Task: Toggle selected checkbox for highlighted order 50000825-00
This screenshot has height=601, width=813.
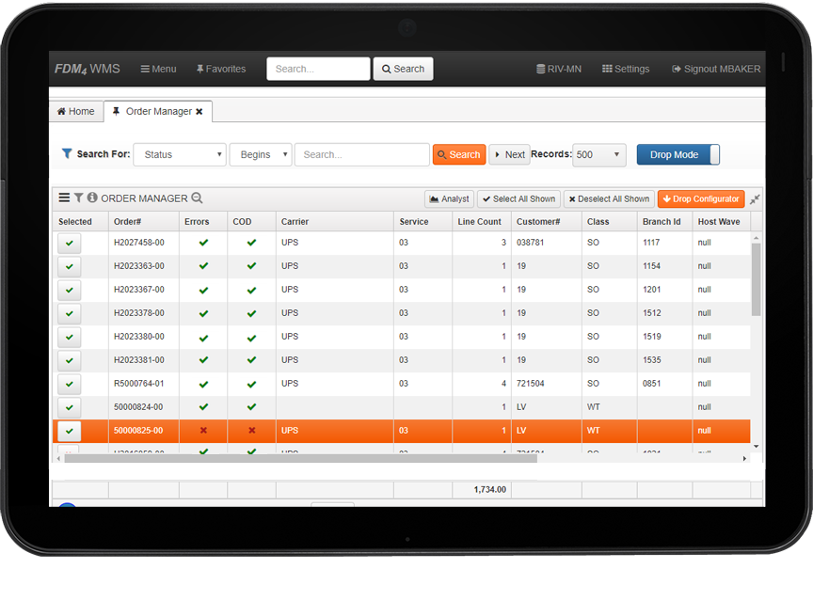Action: point(70,431)
